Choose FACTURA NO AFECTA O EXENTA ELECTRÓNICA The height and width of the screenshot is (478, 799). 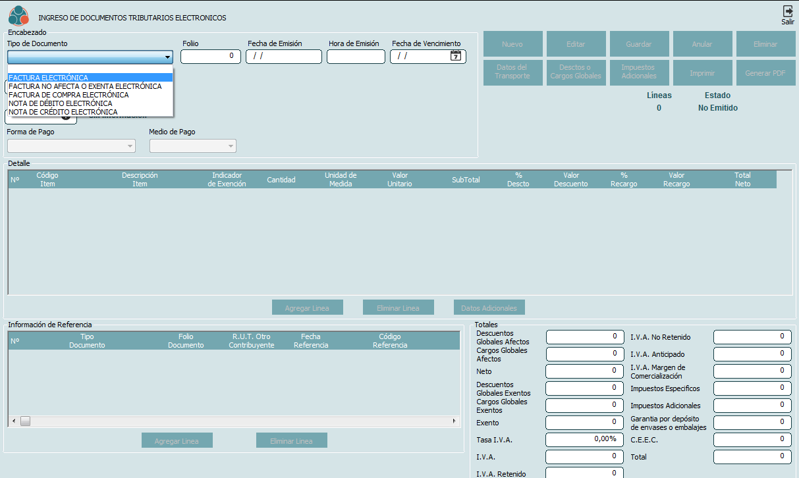click(85, 86)
